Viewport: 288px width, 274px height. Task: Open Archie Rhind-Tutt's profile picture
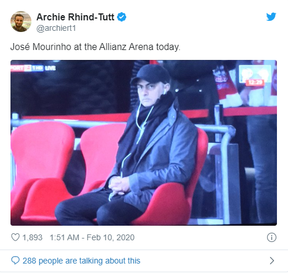pyautogui.click(x=21, y=22)
